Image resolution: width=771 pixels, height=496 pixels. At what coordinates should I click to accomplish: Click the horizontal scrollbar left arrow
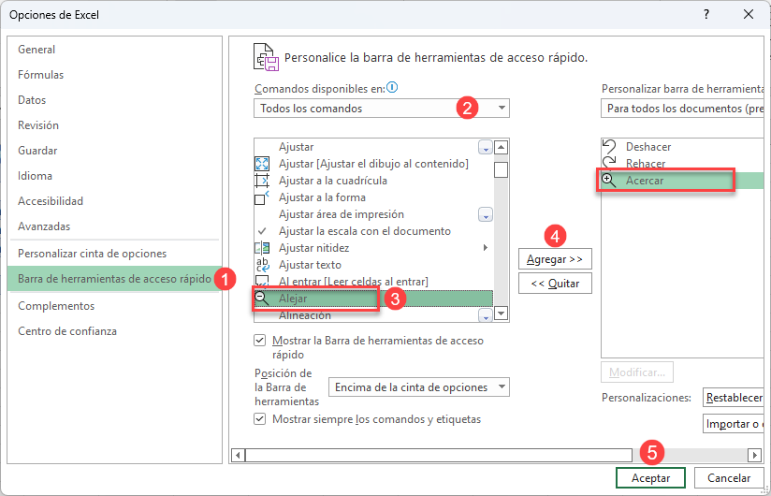(238, 455)
